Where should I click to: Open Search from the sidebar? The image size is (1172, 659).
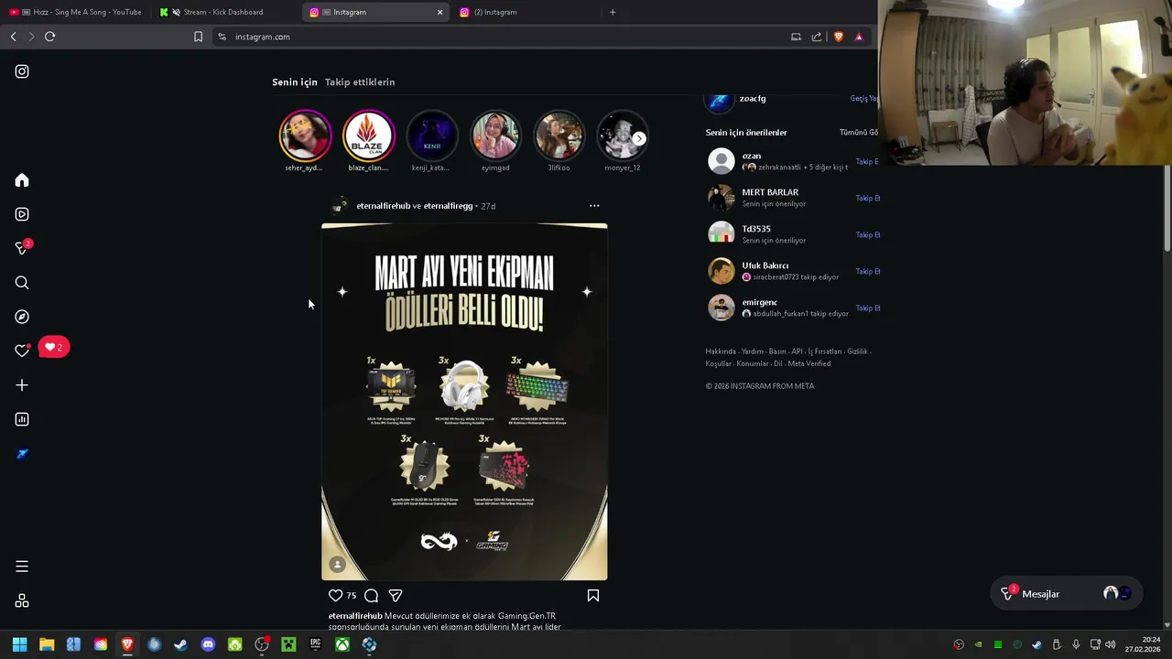pyautogui.click(x=22, y=283)
